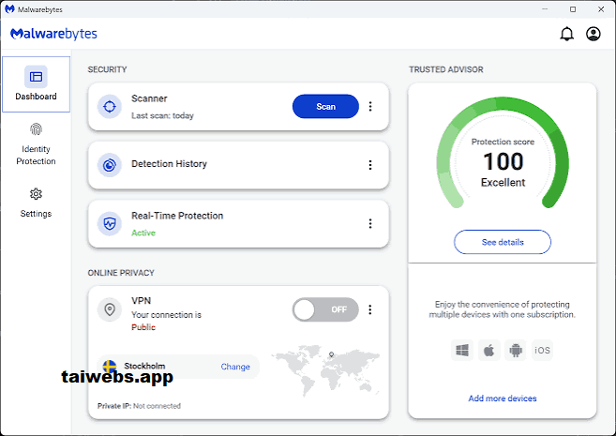Click the Detection History radar icon
Screen dimensions: 616x436
tap(109, 165)
